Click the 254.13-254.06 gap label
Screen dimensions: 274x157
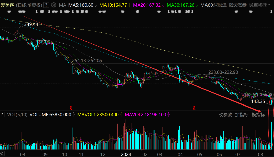87,61
